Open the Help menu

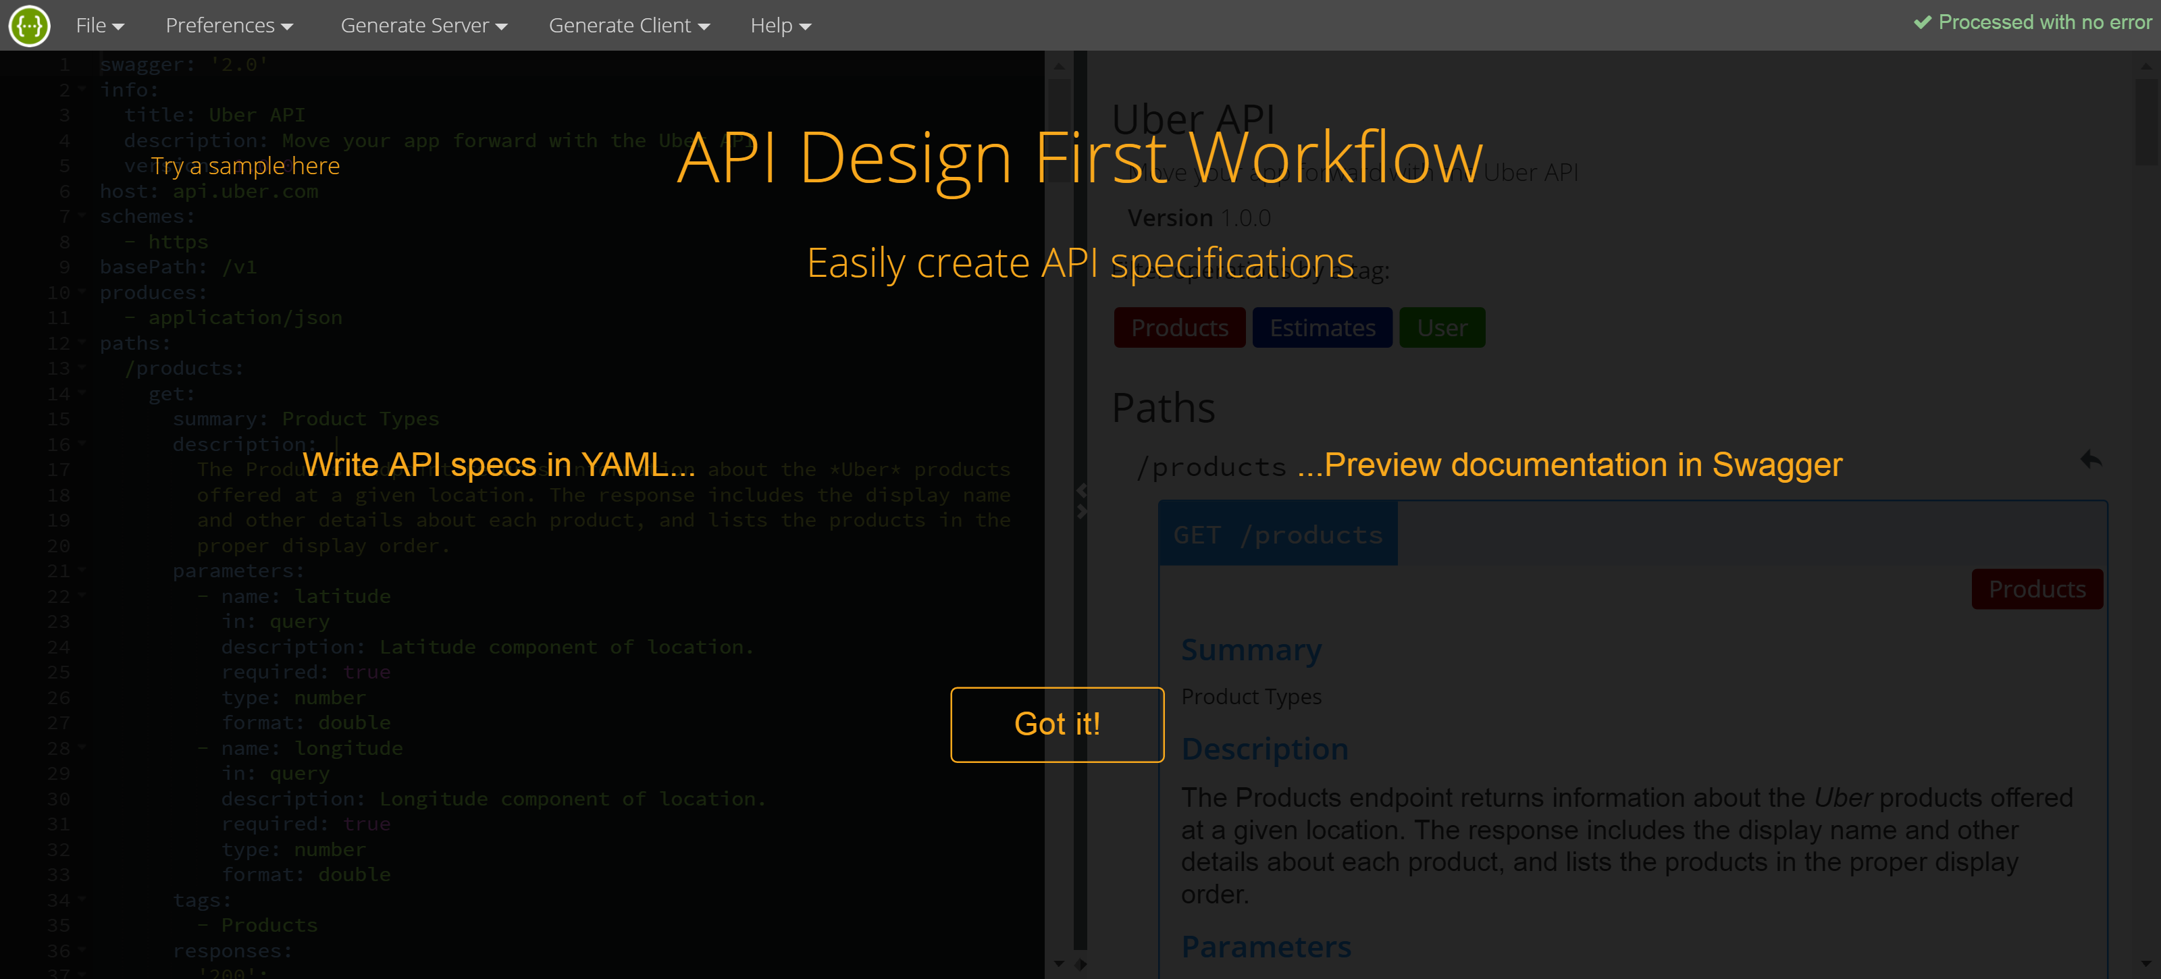tap(780, 26)
